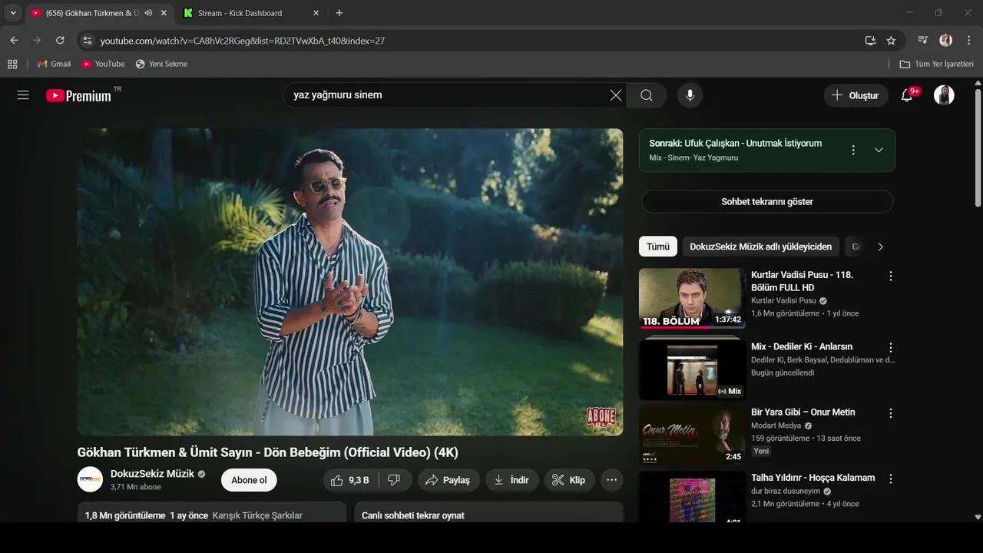The image size is (983, 553).
Task: Click the browser address bar URL
Action: pos(243,40)
